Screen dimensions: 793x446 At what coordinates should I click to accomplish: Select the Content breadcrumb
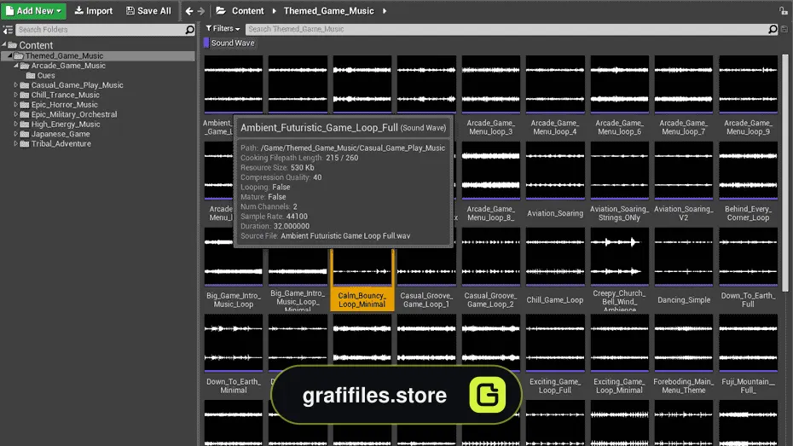tap(248, 10)
